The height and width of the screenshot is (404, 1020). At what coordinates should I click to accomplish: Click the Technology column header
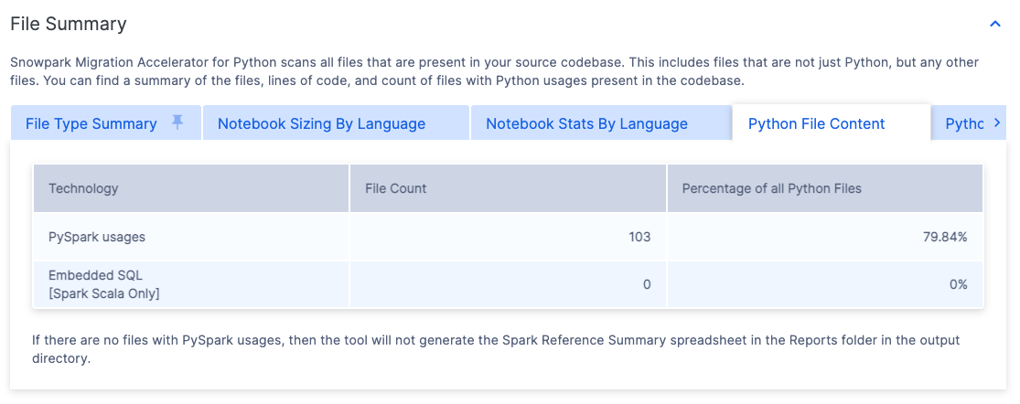[83, 188]
